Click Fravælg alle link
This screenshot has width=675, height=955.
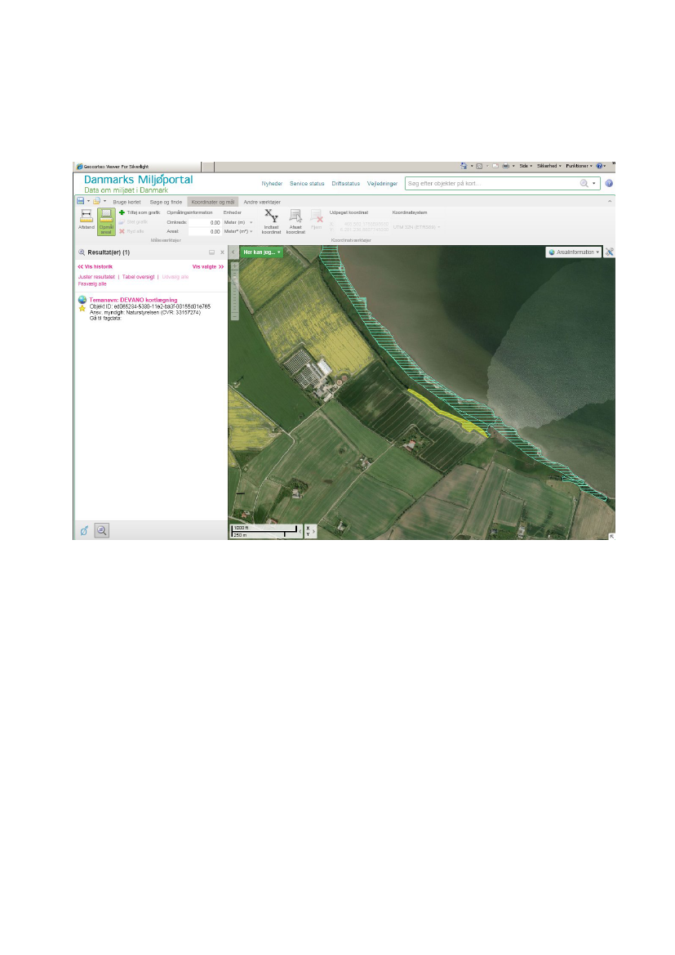point(92,283)
